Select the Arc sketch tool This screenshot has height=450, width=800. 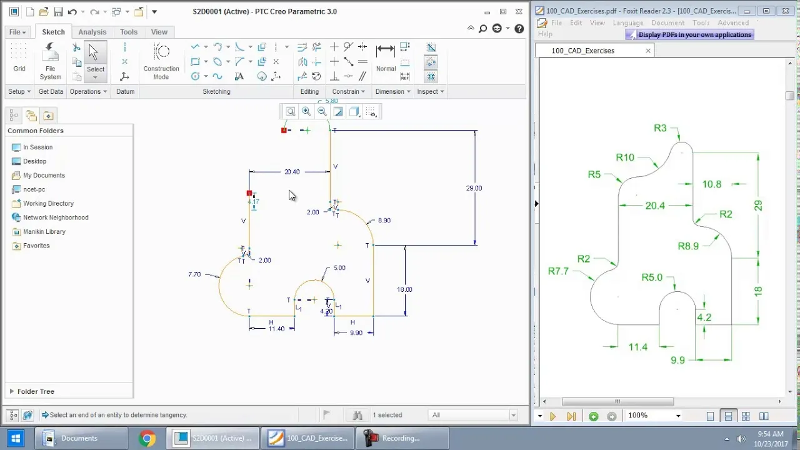pos(217,47)
